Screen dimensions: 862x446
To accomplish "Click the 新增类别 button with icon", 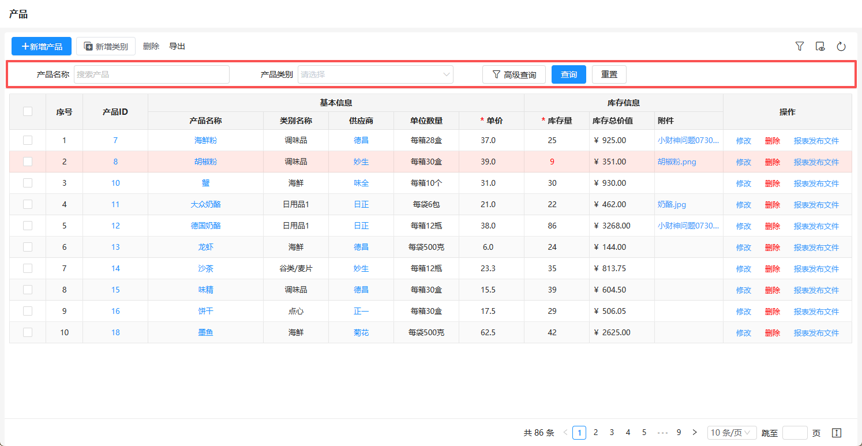I will coord(106,46).
